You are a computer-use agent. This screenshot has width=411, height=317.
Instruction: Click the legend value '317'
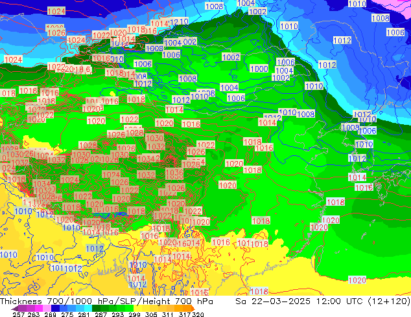(185, 314)
